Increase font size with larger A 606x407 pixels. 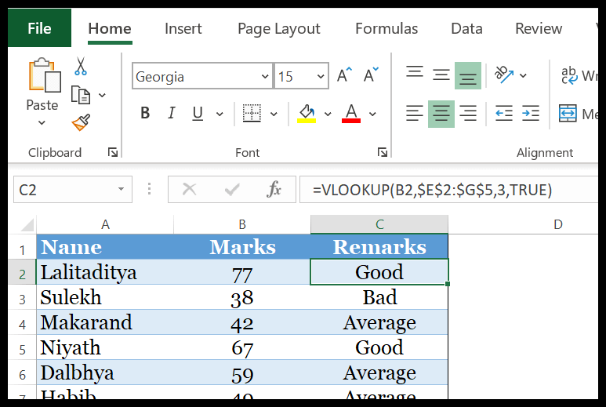pos(344,75)
